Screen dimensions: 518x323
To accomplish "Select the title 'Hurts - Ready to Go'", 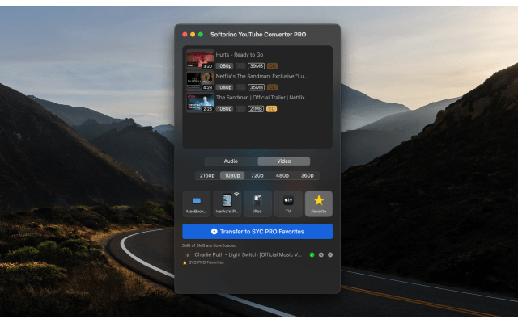I will pyautogui.click(x=240, y=55).
